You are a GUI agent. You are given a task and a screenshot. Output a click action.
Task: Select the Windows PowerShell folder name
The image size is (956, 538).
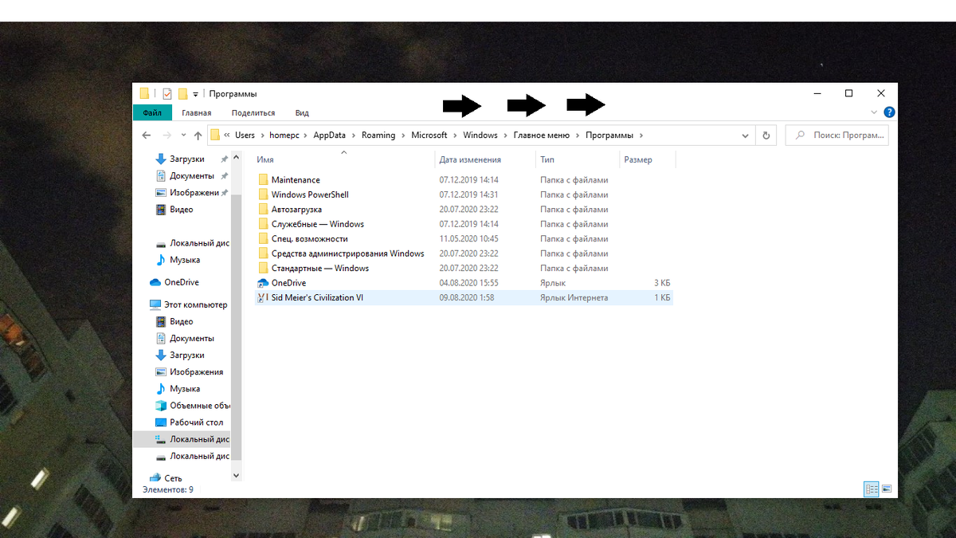point(310,194)
